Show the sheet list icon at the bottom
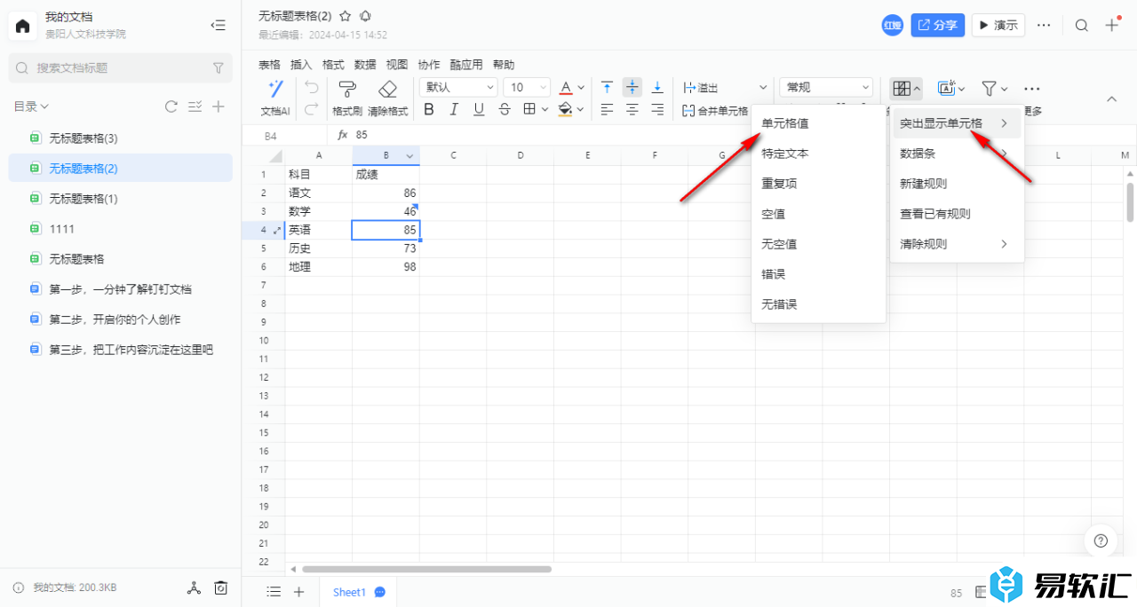The height and width of the screenshot is (607, 1137). coord(274,592)
